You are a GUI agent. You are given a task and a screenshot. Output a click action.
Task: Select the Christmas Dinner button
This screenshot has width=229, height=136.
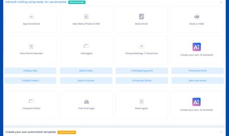tap(142, 80)
